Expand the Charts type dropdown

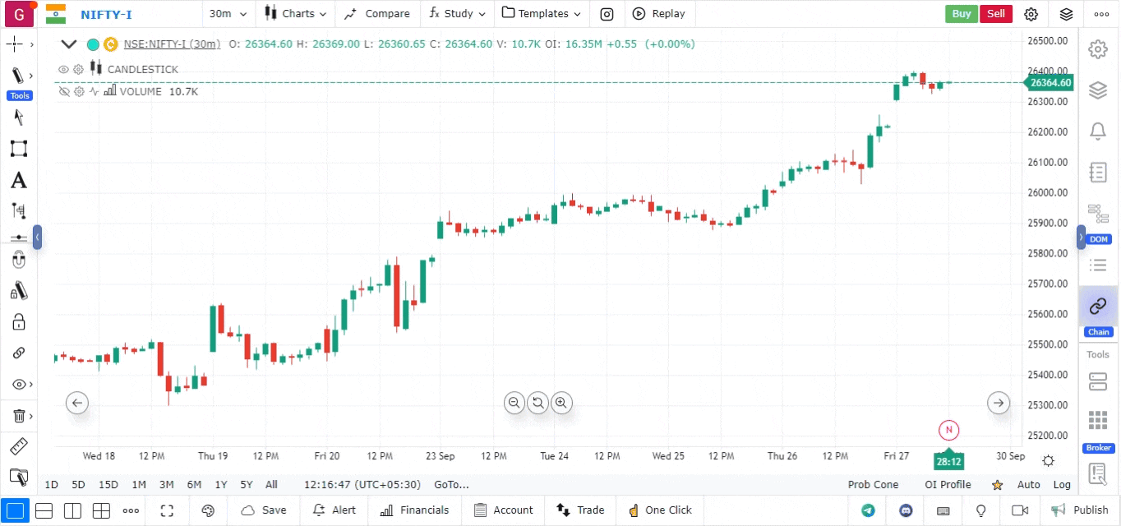296,14
